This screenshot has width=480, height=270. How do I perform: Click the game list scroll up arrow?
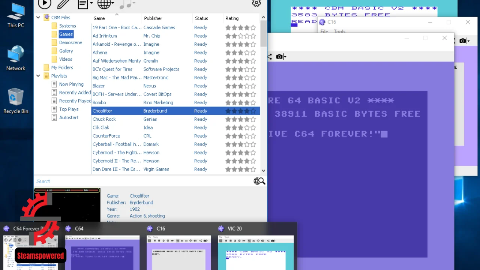pos(263,17)
